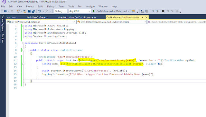Open the Run member navigation combo box
The image size is (206, 117).
[177, 22]
